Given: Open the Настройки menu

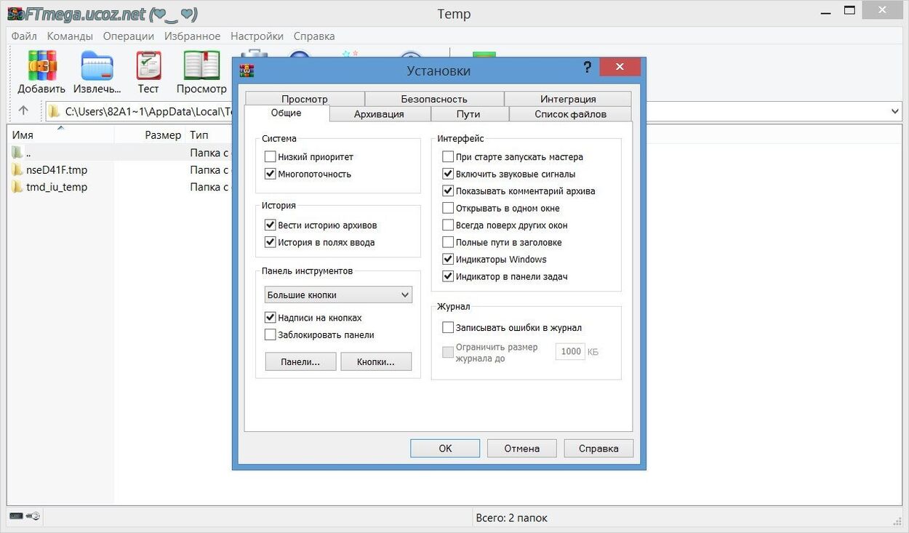Looking at the screenshot, I should click(257, 36).
